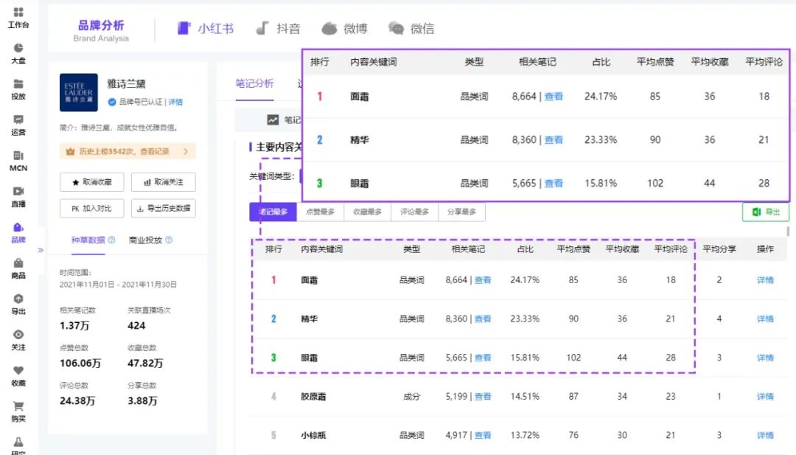Click the 14.51% share value
Image resolution: width=796 pixels, height=455 pixels.
(x=525, y=397)
